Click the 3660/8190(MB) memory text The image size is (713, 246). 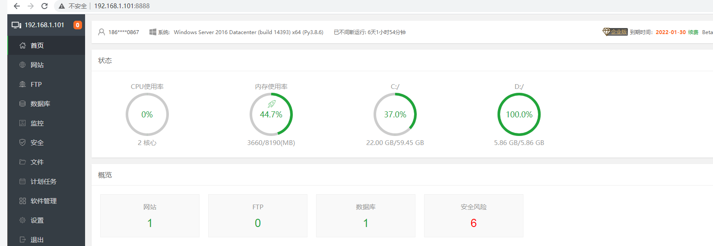tap(271, 143)
